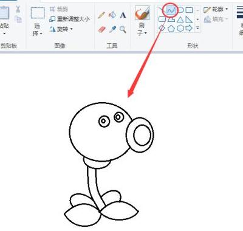Click the 刷子 brush icon
This screenshot has height=231, width=243.
pos(142,13)
